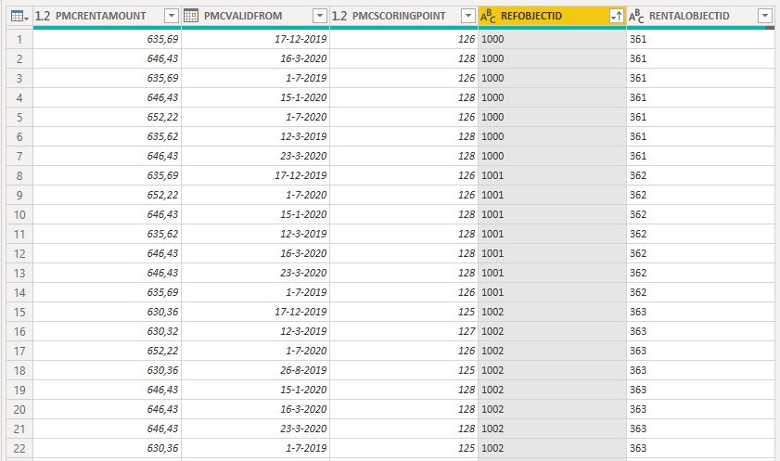This screenshot has height=461, width=780.
Task: Click RENTALOBJECTID 363 in row 20
Action: [x=638, y=409]
